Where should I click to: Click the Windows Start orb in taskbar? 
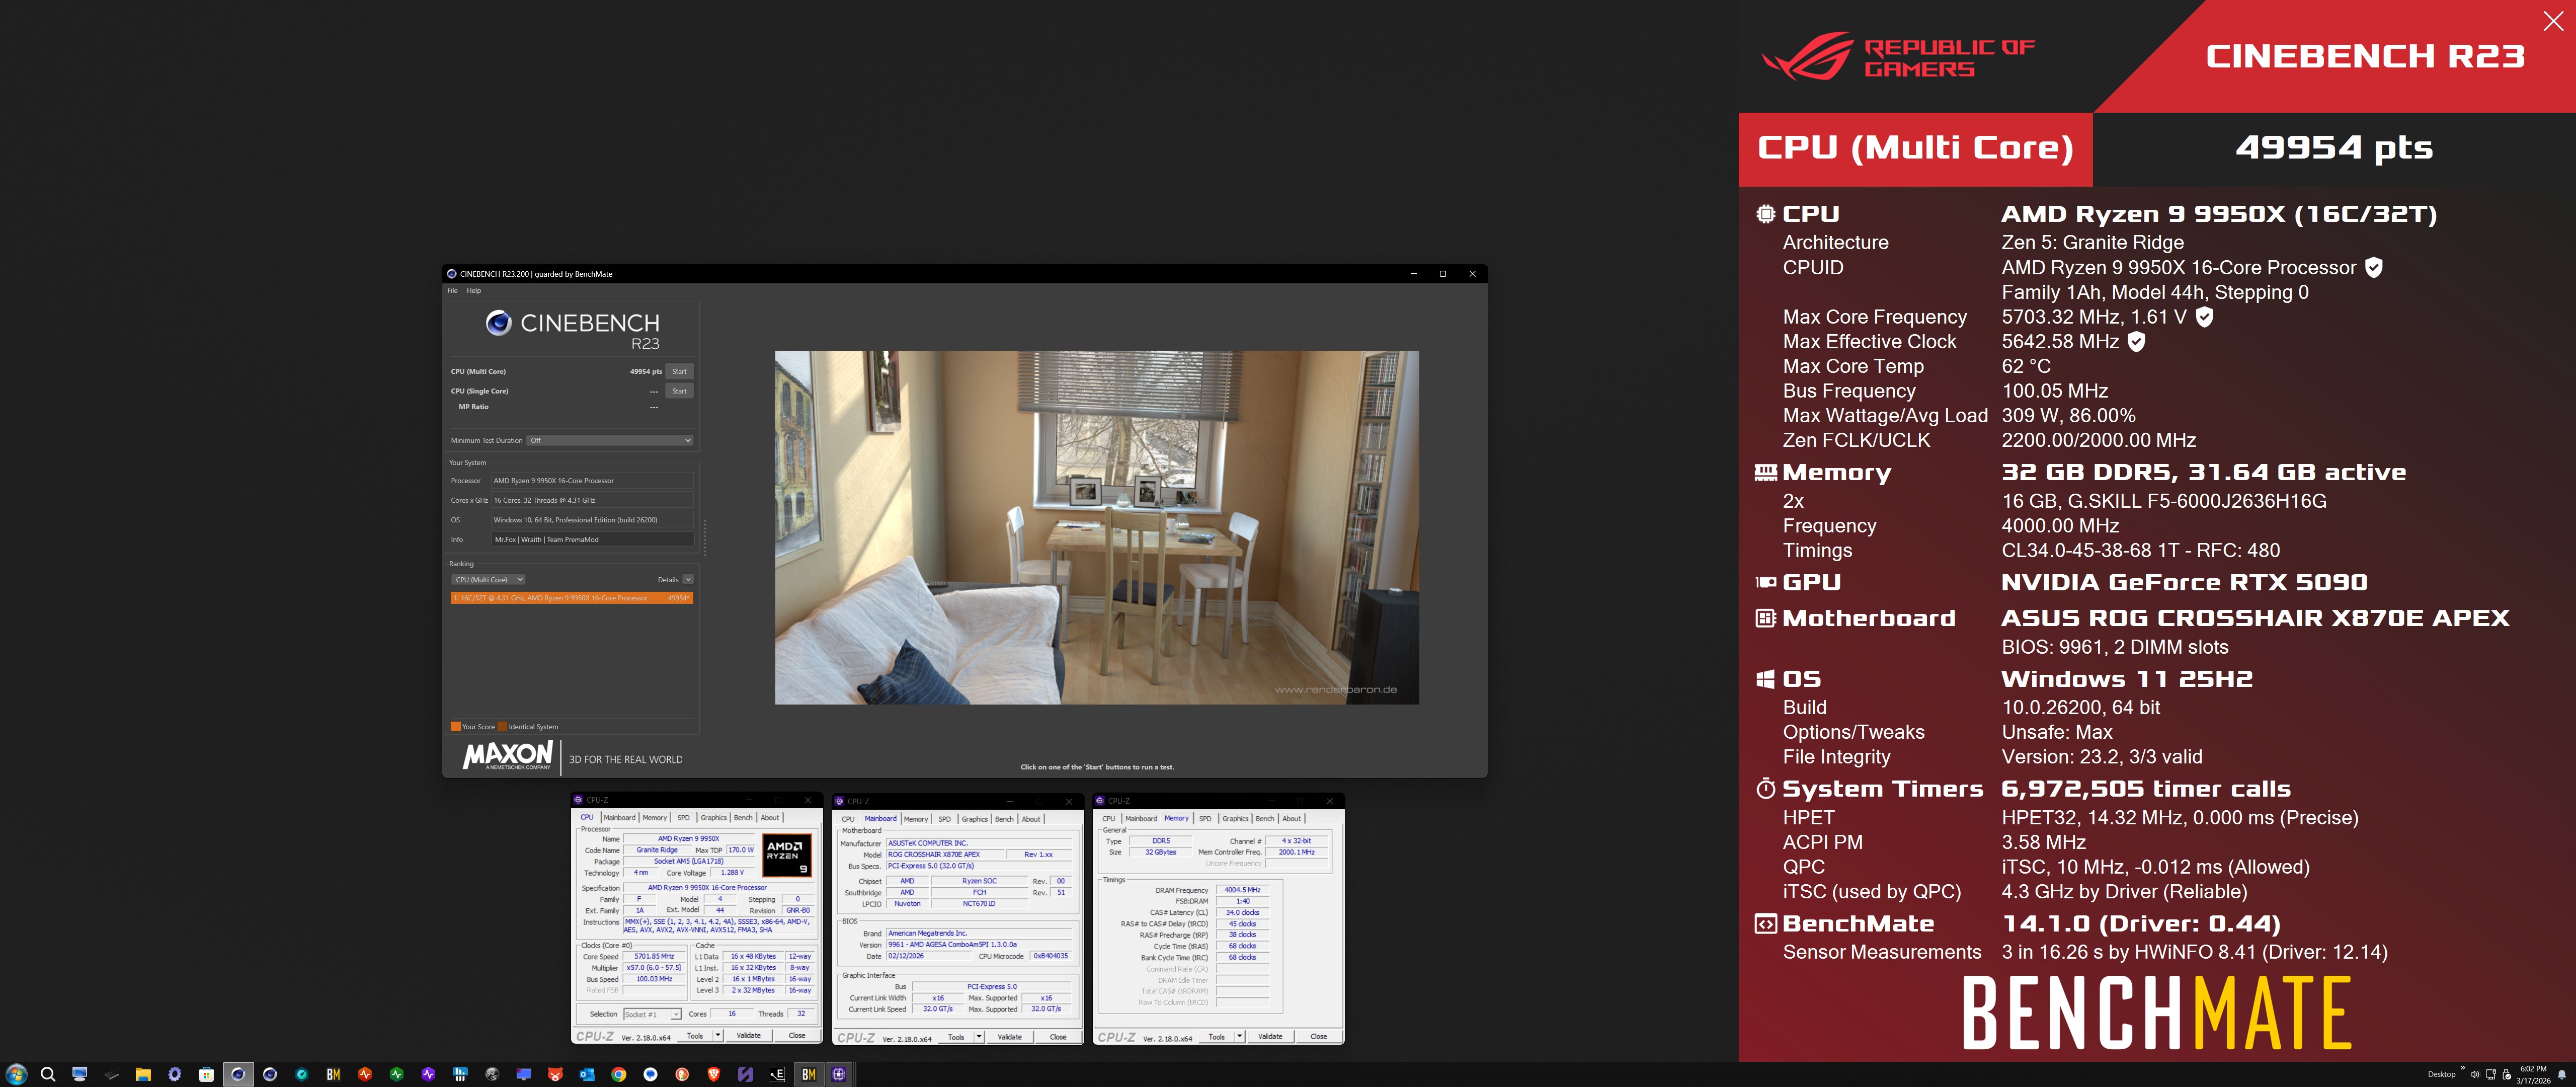click(16, 1074)
